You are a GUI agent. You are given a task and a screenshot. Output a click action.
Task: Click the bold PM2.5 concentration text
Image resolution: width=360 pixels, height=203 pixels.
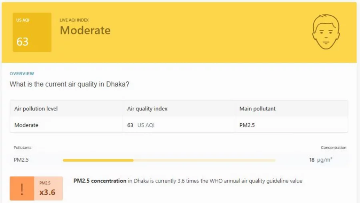coord(100,181)
